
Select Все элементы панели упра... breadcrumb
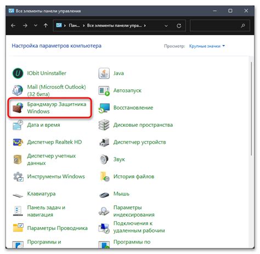(114, 26)
